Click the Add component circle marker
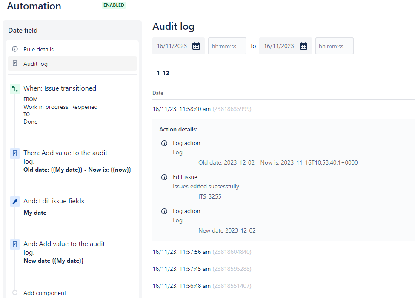Image resolution: width=415 pixels, height=298 pixels. point(15,292)
